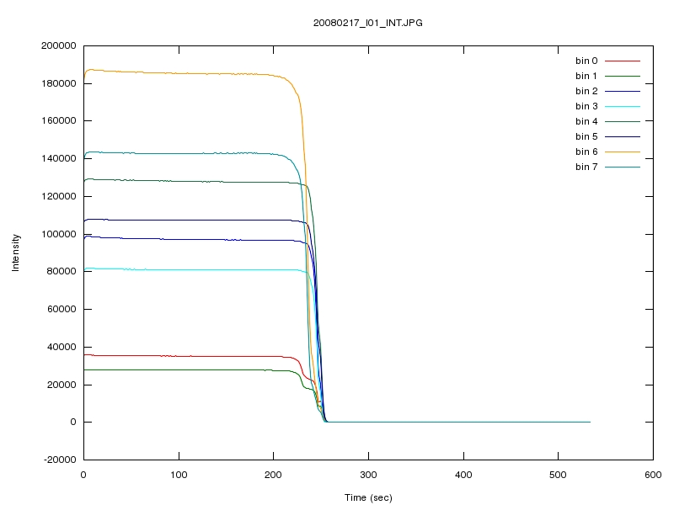This screenshot has height=505, width=674.
Task: Click the 60000 y-axis tick label
Action: pyautogui.click(x=62, y=309)
